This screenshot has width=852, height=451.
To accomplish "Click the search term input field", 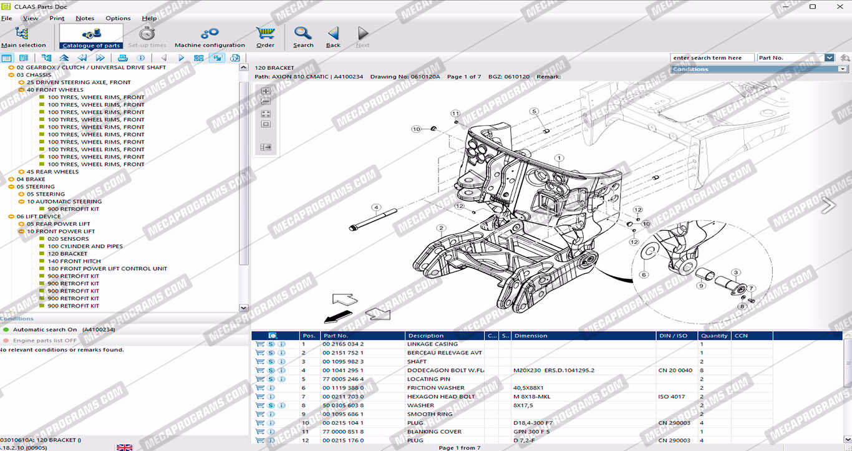I will click(712, 58).
